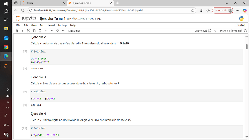The width and height of the screenshot is (249, 140).
Task: Open Outlook from the taskbar
Action: (x=6, y=38)
